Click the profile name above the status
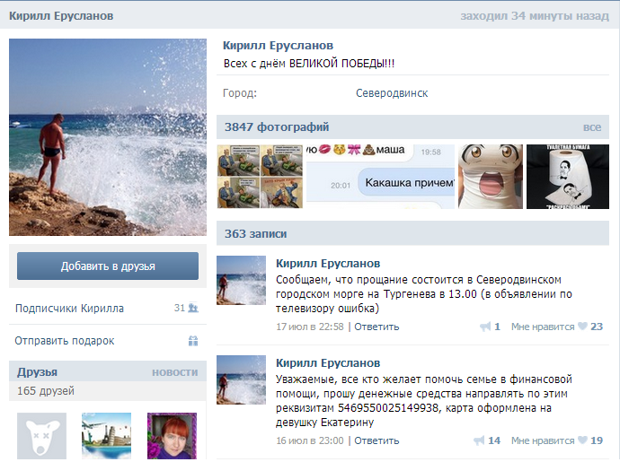Image resolution: width=620 pixels, height=462 pixels. [x=278, y=46]
